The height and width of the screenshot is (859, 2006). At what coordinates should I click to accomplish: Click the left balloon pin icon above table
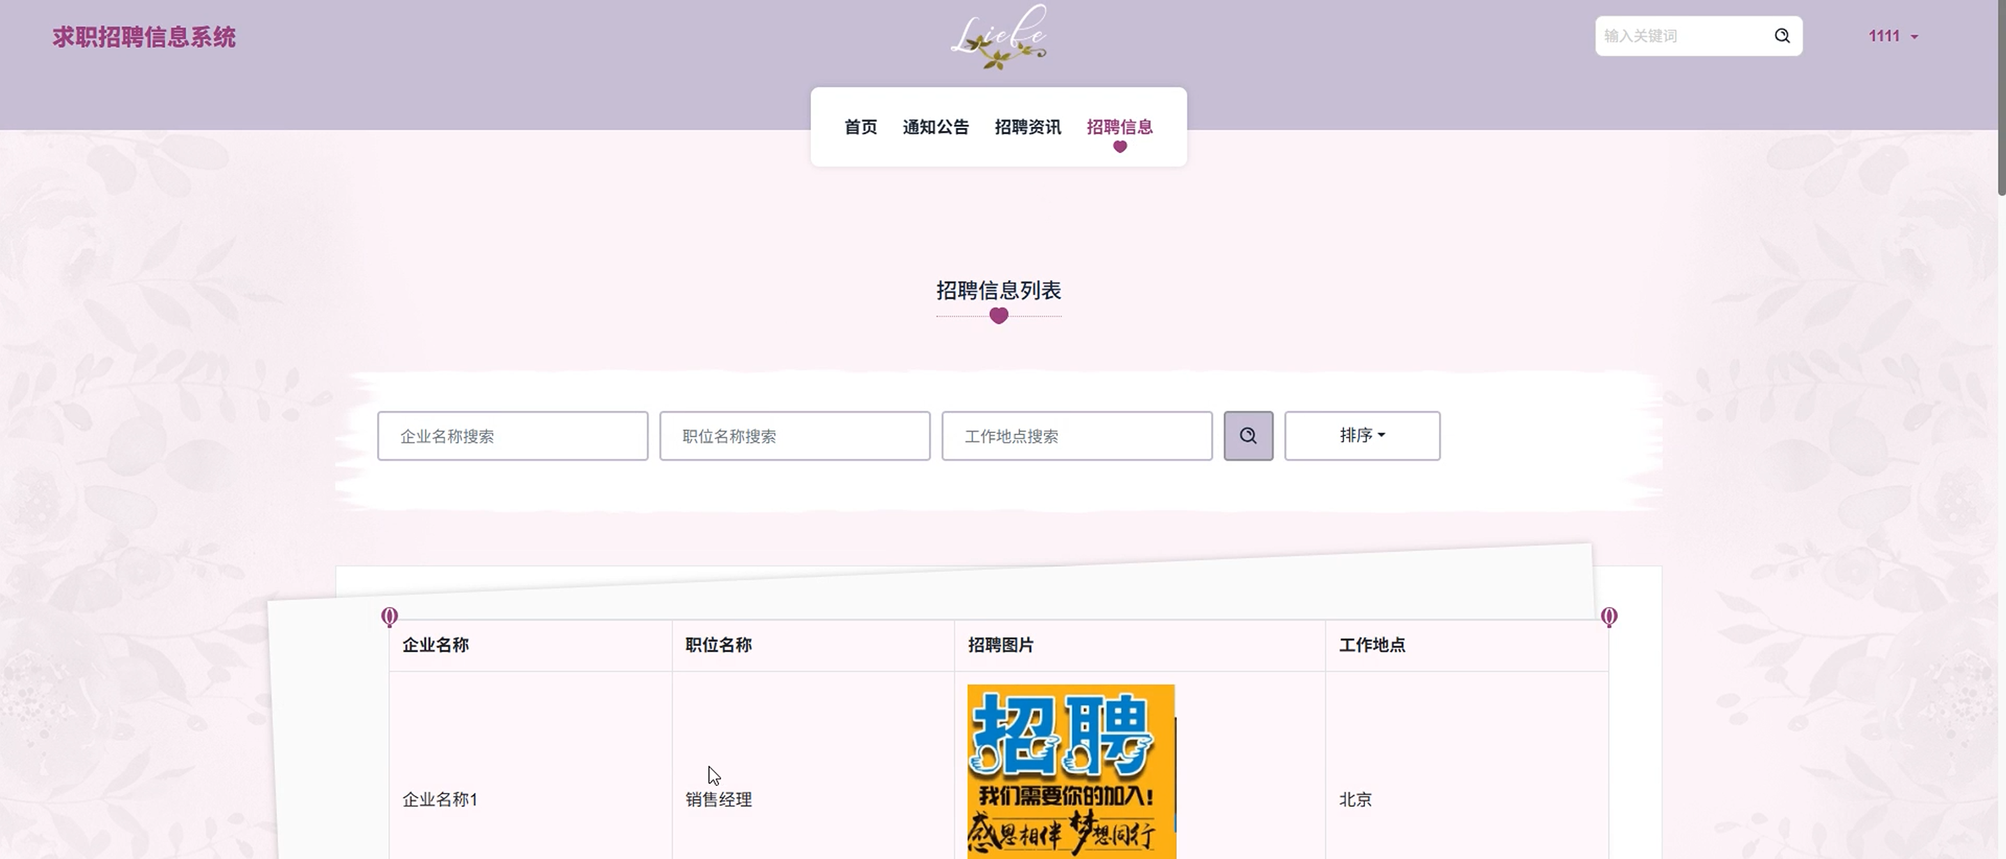point(389,617)
